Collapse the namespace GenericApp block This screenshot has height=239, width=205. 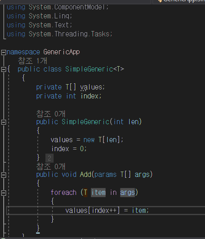click(x=4, y=52)
